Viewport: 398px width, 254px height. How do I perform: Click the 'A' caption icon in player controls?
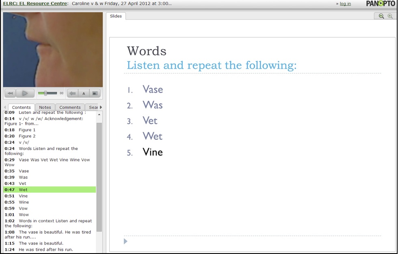pos(83,93)
